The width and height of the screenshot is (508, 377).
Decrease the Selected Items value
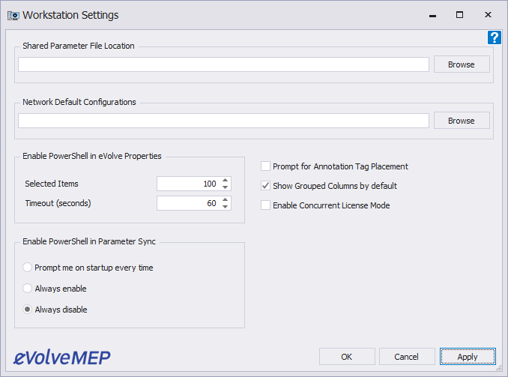[x=226, y=187]
